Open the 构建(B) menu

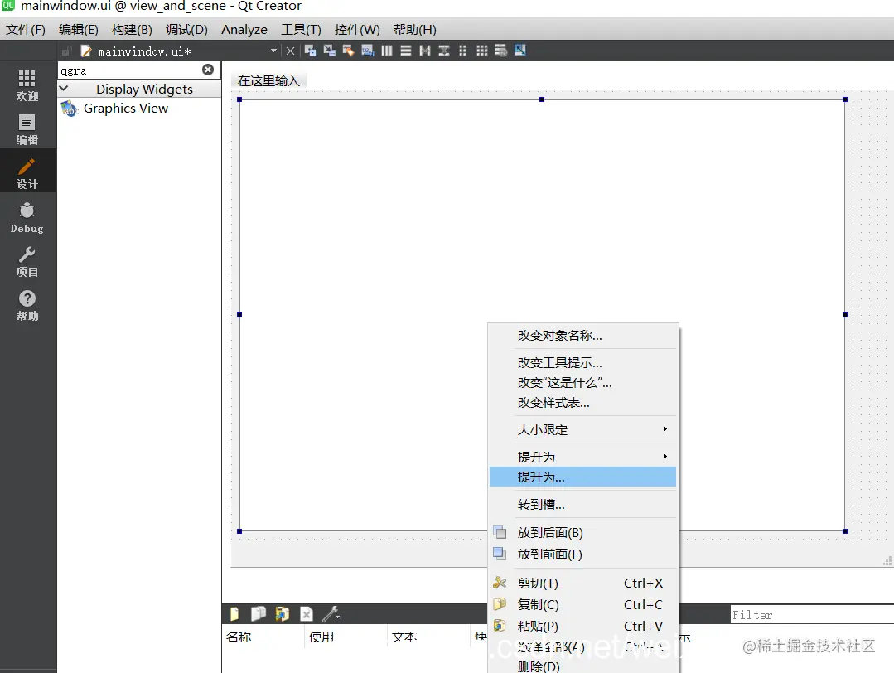[x=132, y=30]
